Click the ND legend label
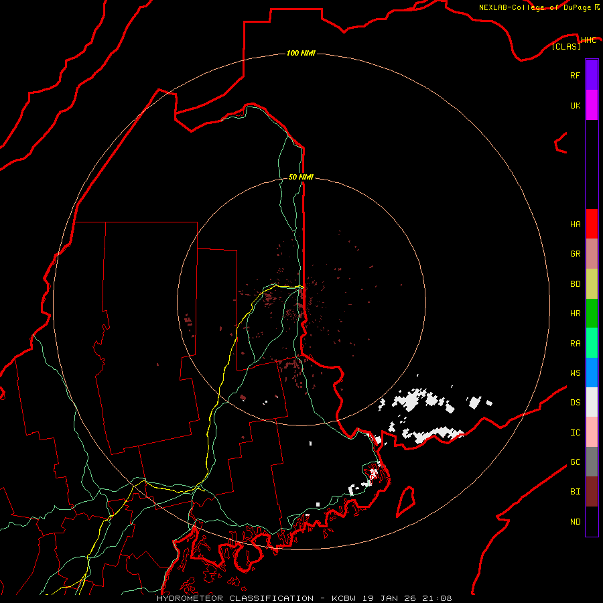This screenshot has height=603, width=603. (575, 522)
